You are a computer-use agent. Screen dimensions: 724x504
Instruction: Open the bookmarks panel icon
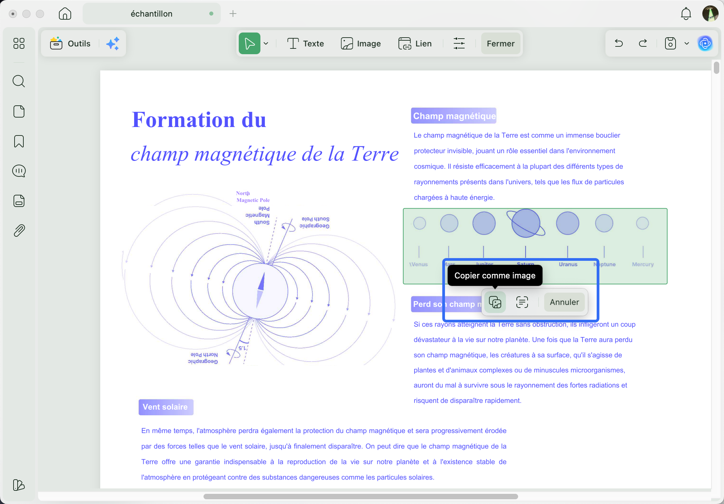click(19, 141)
